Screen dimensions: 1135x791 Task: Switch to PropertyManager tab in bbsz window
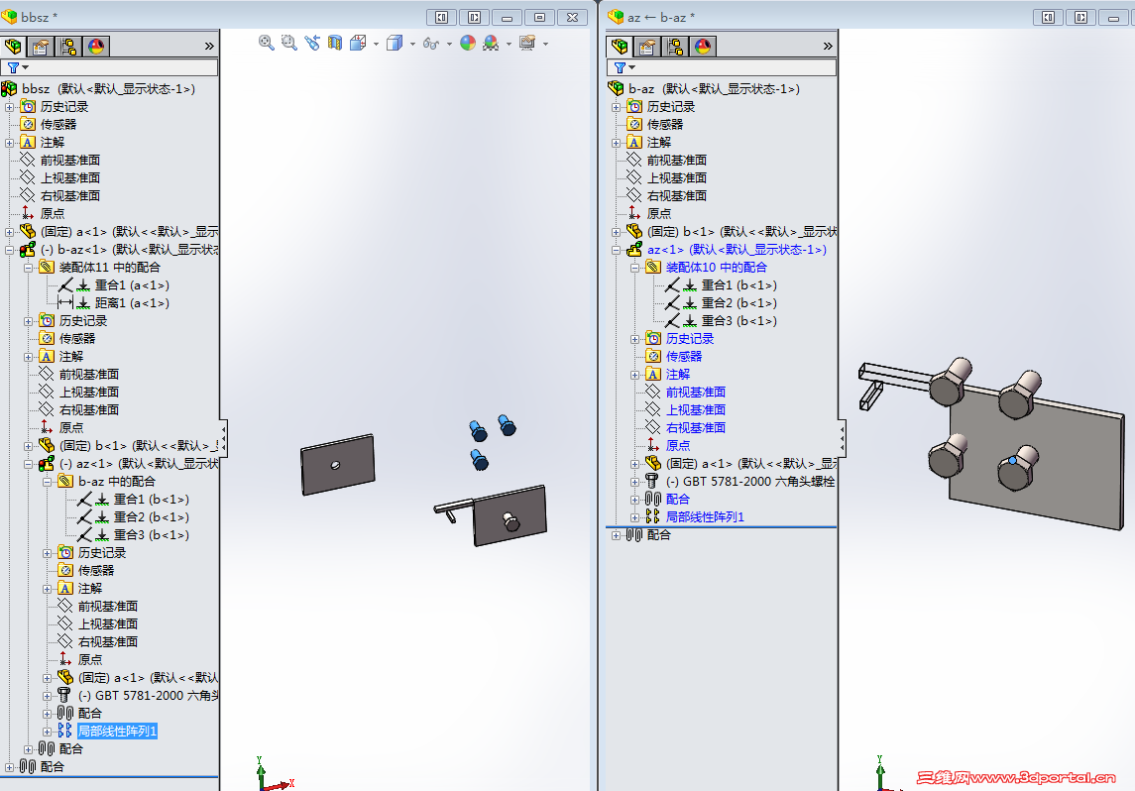pyautogui.click(x=41, y=47)
